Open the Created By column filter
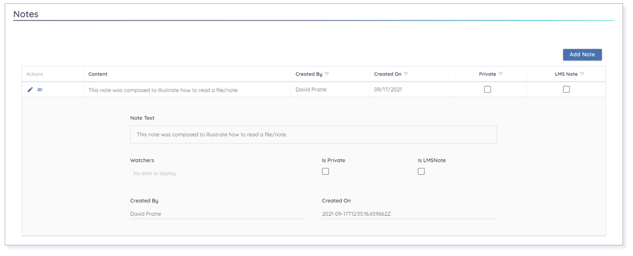 click(x=327, y=74)
